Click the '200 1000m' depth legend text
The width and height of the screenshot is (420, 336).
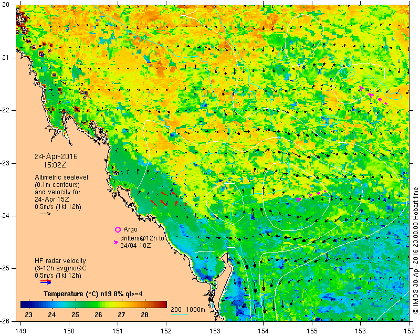click(x=188, y=310)
